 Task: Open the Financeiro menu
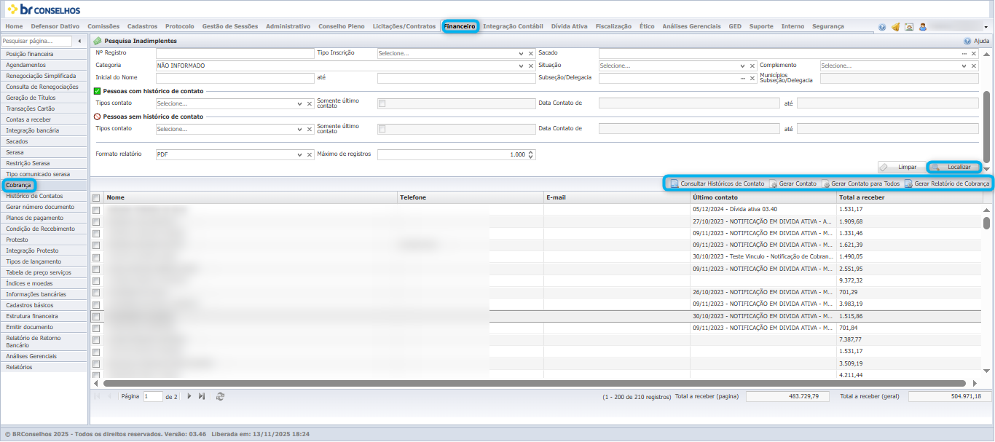coord(460,26)
